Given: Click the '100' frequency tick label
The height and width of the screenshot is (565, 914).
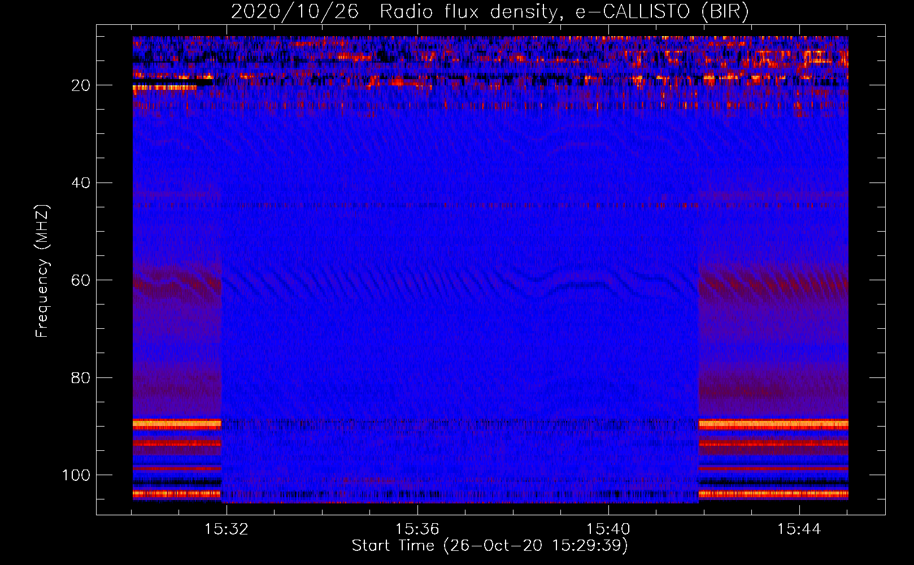Looking at the screenshot, I should pyautogui.click(x=76, y=475).
